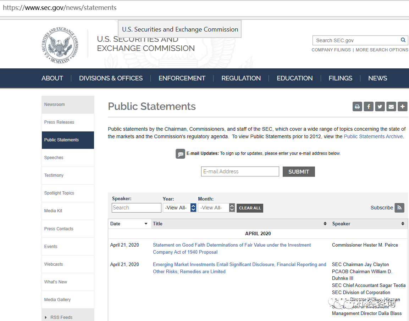The height and width of the screenshot is (321, 409).
Task: Toggle Date column sort arrow
Action: [146, 224]
